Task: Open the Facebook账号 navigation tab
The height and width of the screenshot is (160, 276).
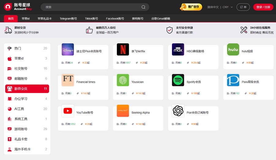Action: (115, 18)
